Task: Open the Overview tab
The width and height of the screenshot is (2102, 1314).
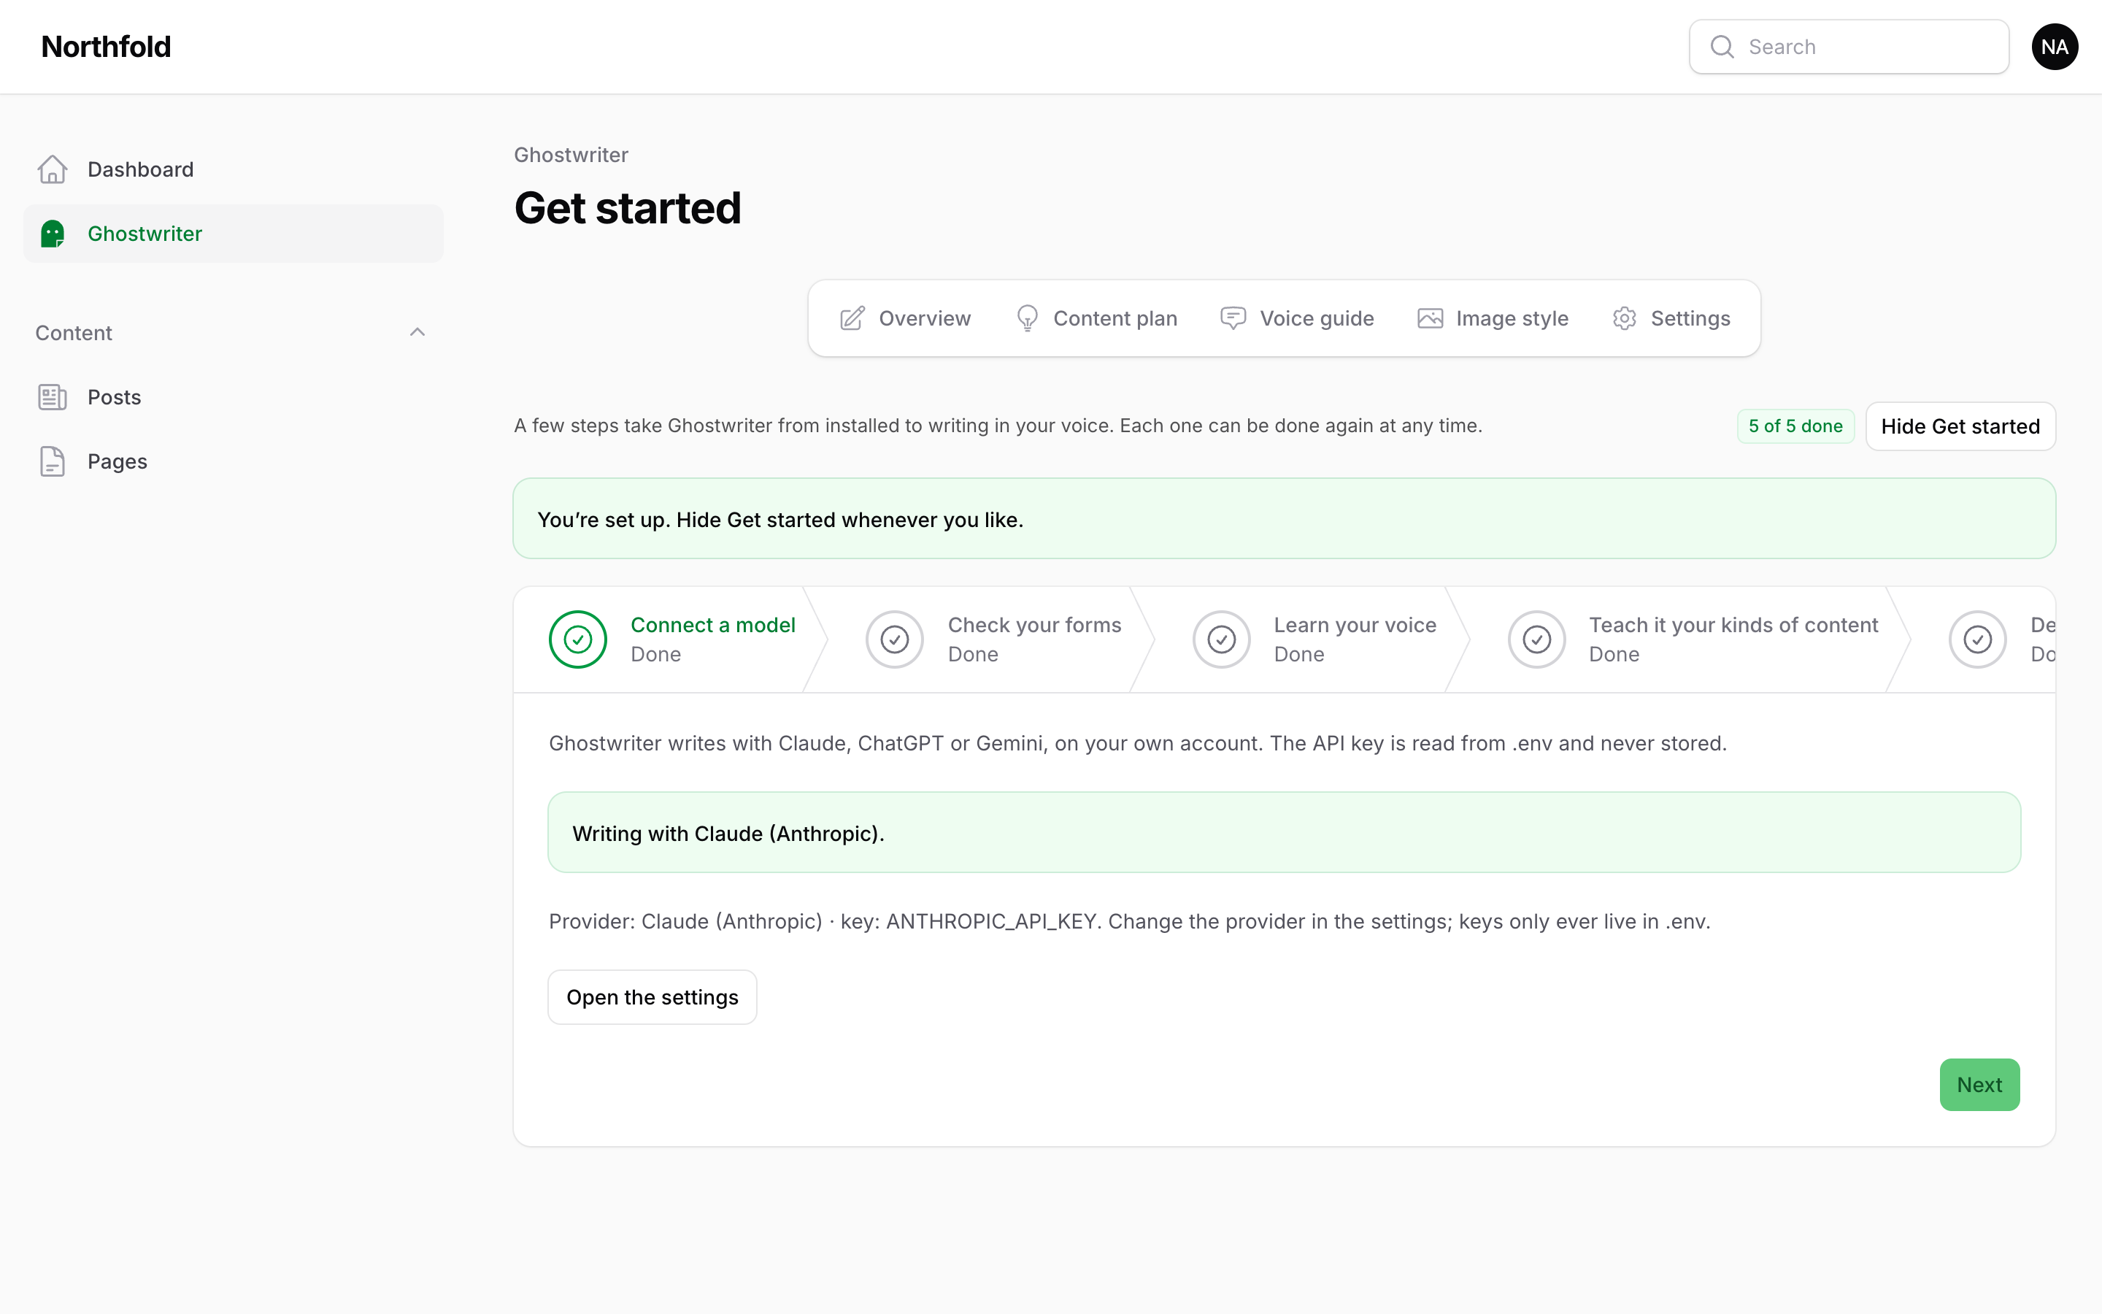Action: 905,318
